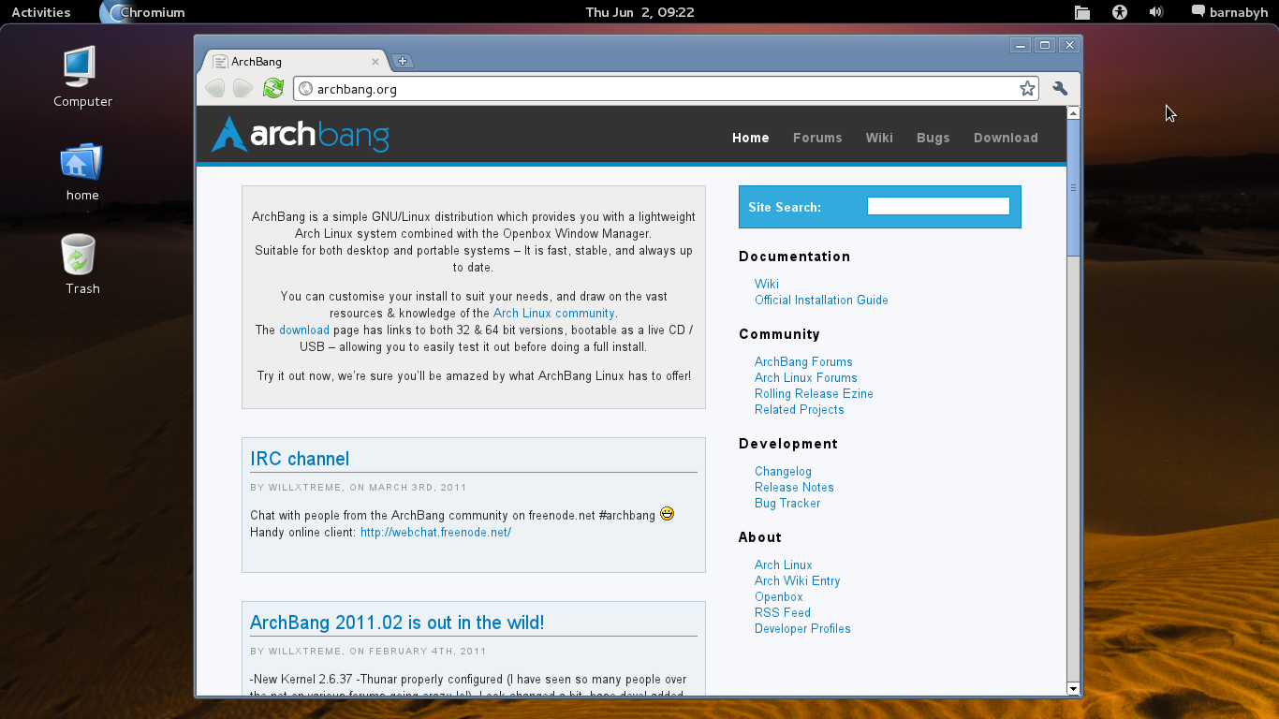The image size is (1279, 719).
Task: Open the Arch Linux Forums sidebar link
Action: pos(806,377)
